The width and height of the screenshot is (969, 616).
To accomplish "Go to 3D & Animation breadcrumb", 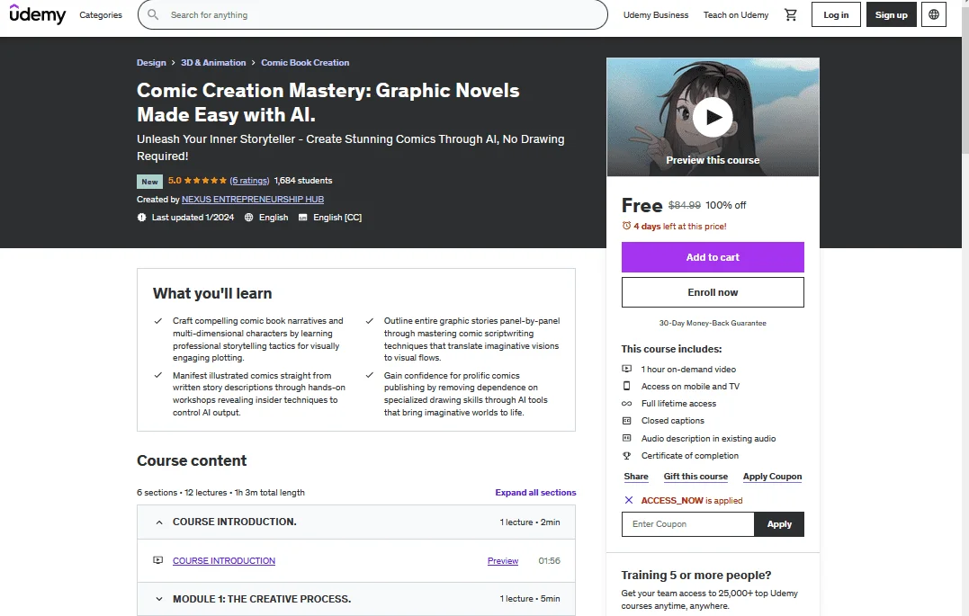I will (213, 62).
